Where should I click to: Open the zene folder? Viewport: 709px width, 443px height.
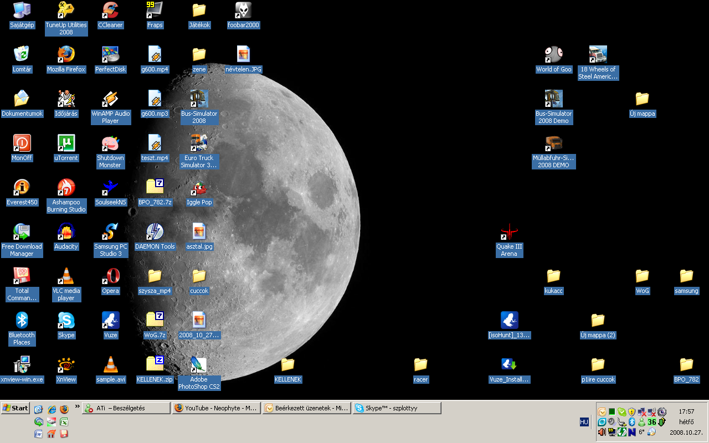(199, 60)
